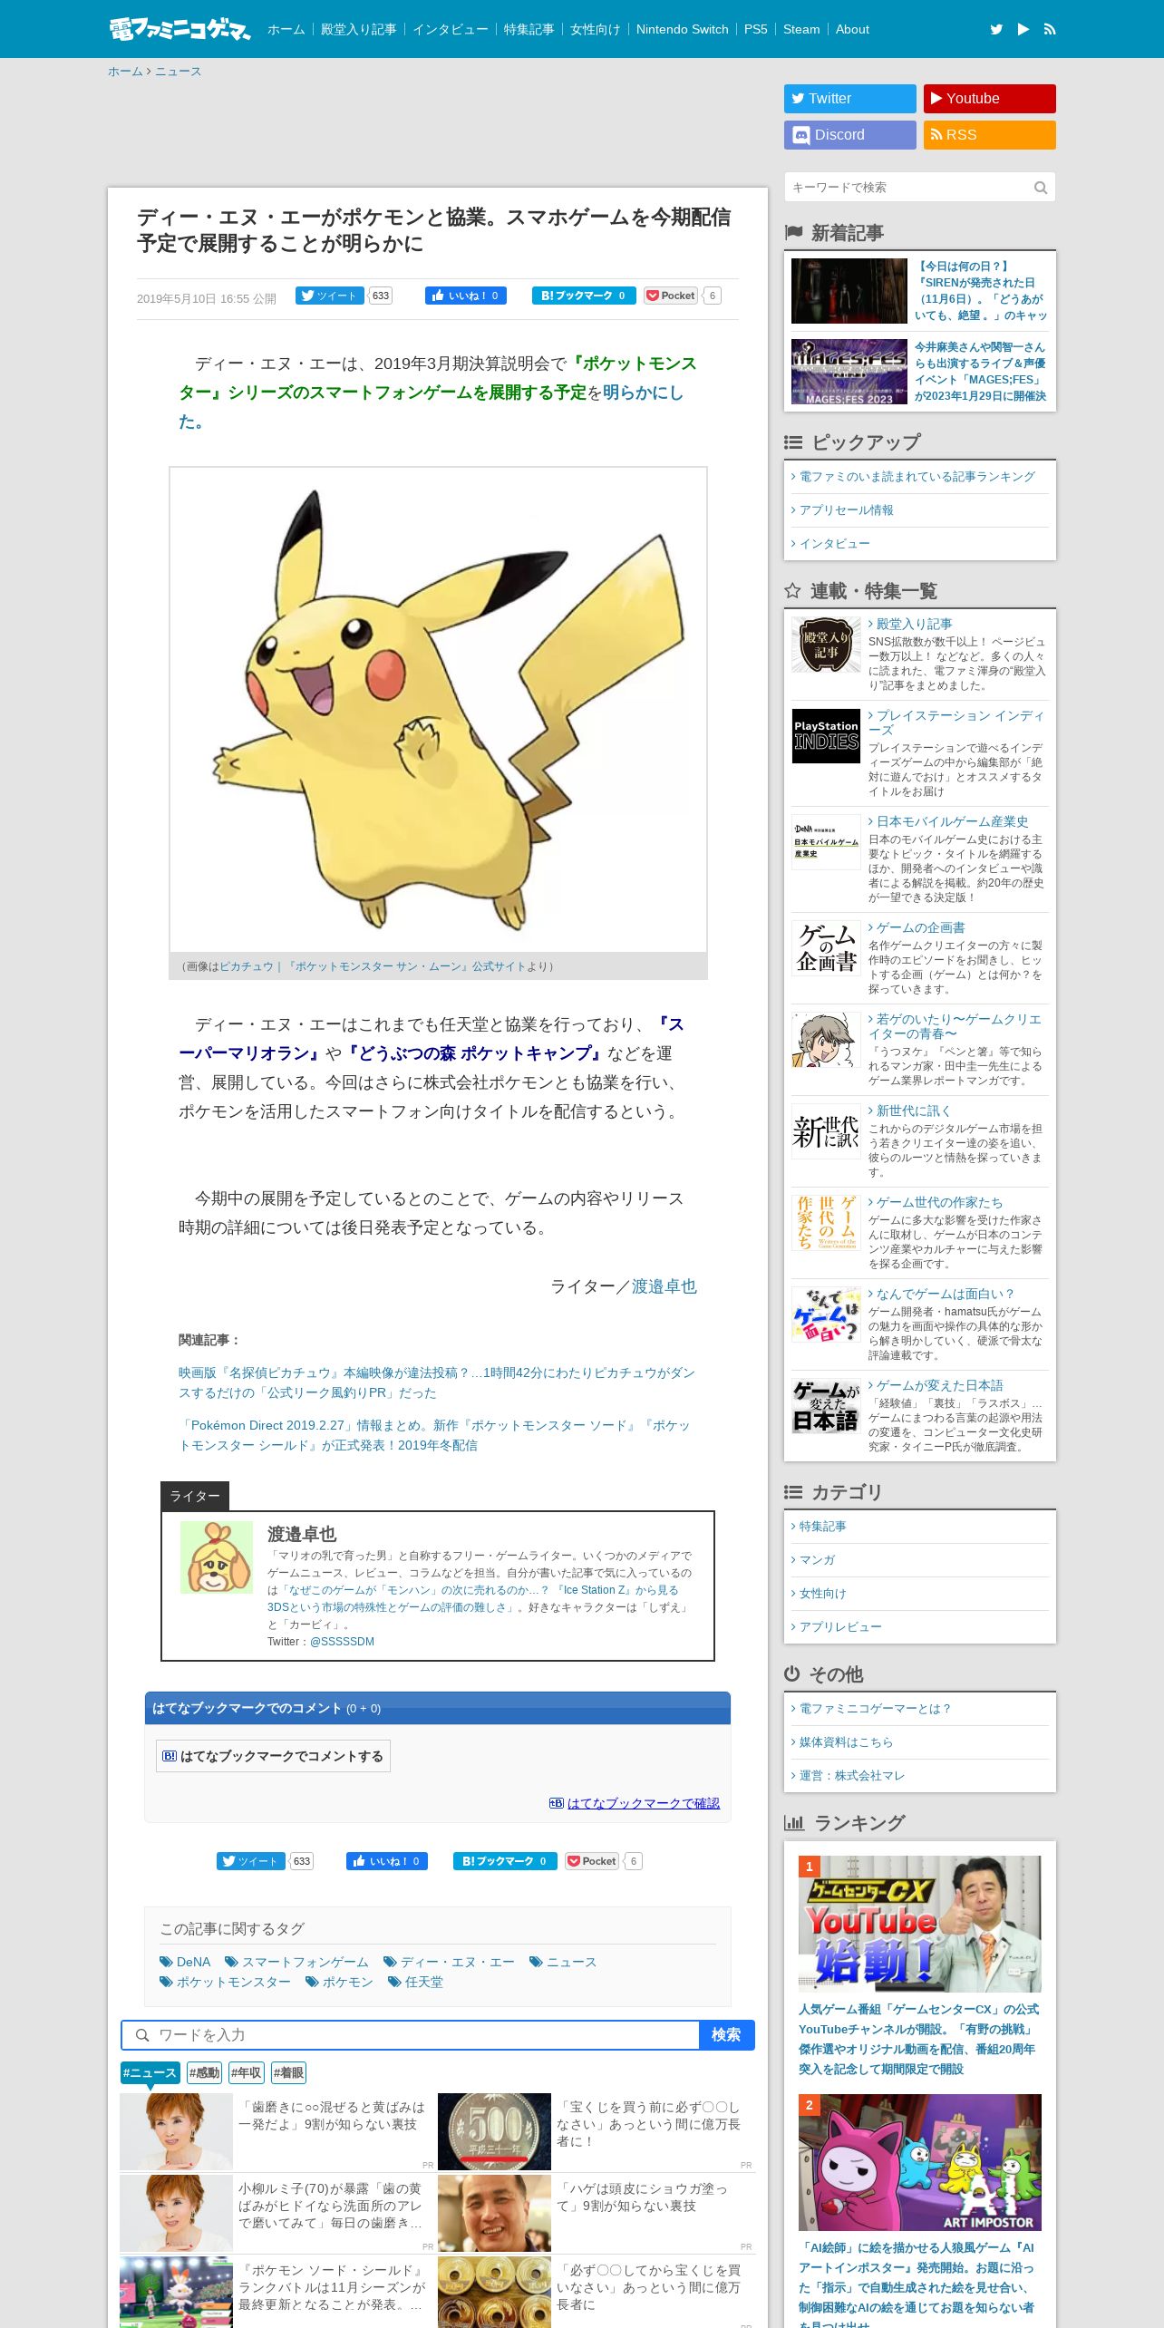Click the PlayStation INDIES series icon

pos(826,736)
